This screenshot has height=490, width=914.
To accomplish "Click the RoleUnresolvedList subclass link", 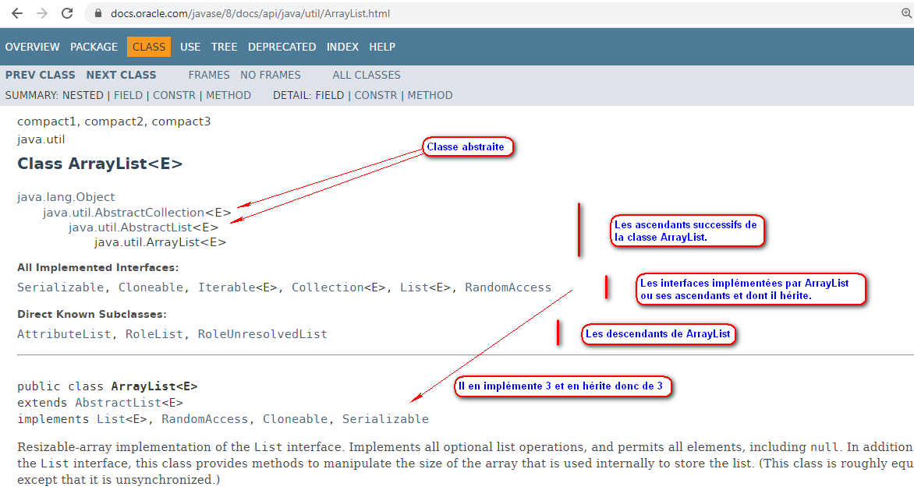I will coord(262,334).
